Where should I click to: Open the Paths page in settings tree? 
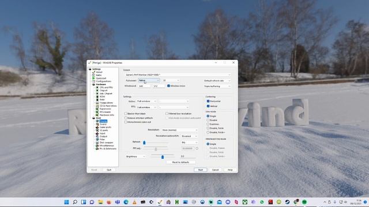(x=99, y=75)
